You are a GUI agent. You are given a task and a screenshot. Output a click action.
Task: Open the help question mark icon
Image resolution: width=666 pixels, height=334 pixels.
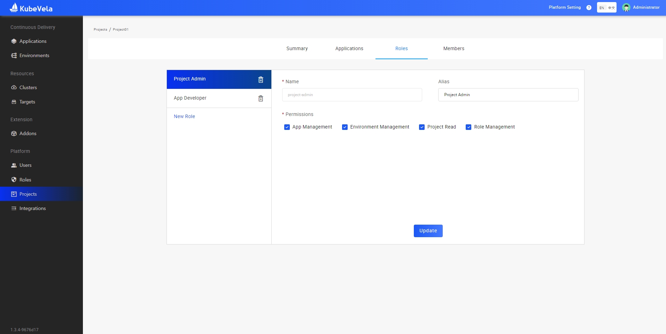[589, 8]
